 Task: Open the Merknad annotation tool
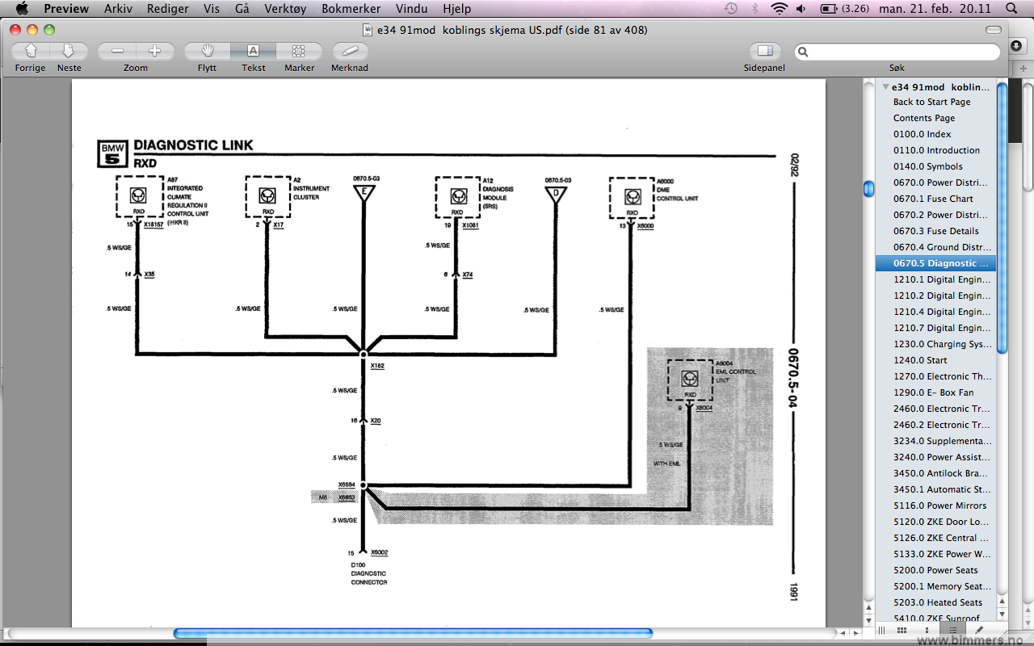[x=350, y=51]
